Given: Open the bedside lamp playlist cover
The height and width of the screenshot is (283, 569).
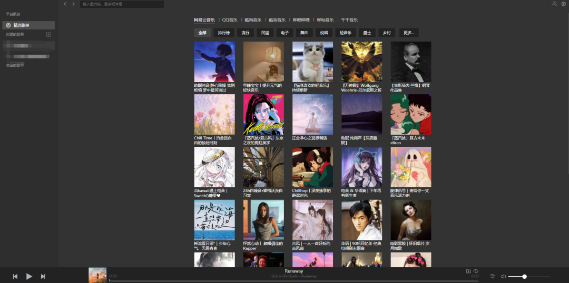Looking at the screenshot, I should [264, 62].
